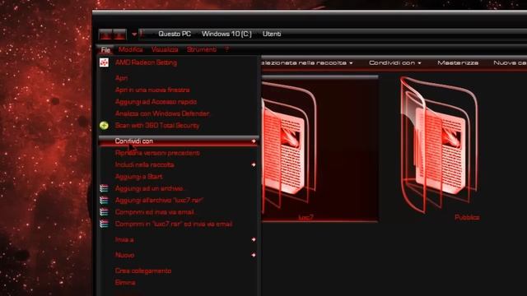Viewport: 527px width, 296px height.
Task: Click the Masterizza toolbar button
Action: coord(458,62)
